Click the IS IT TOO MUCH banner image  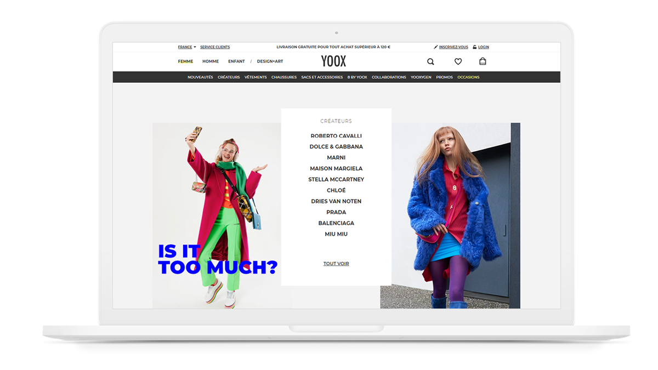click(217, 214)
